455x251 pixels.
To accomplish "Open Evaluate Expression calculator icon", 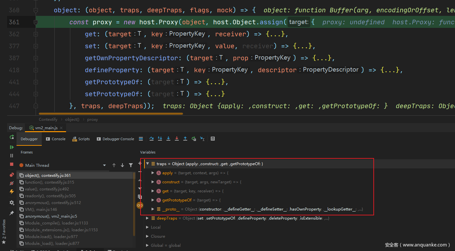I will [213, 139].
